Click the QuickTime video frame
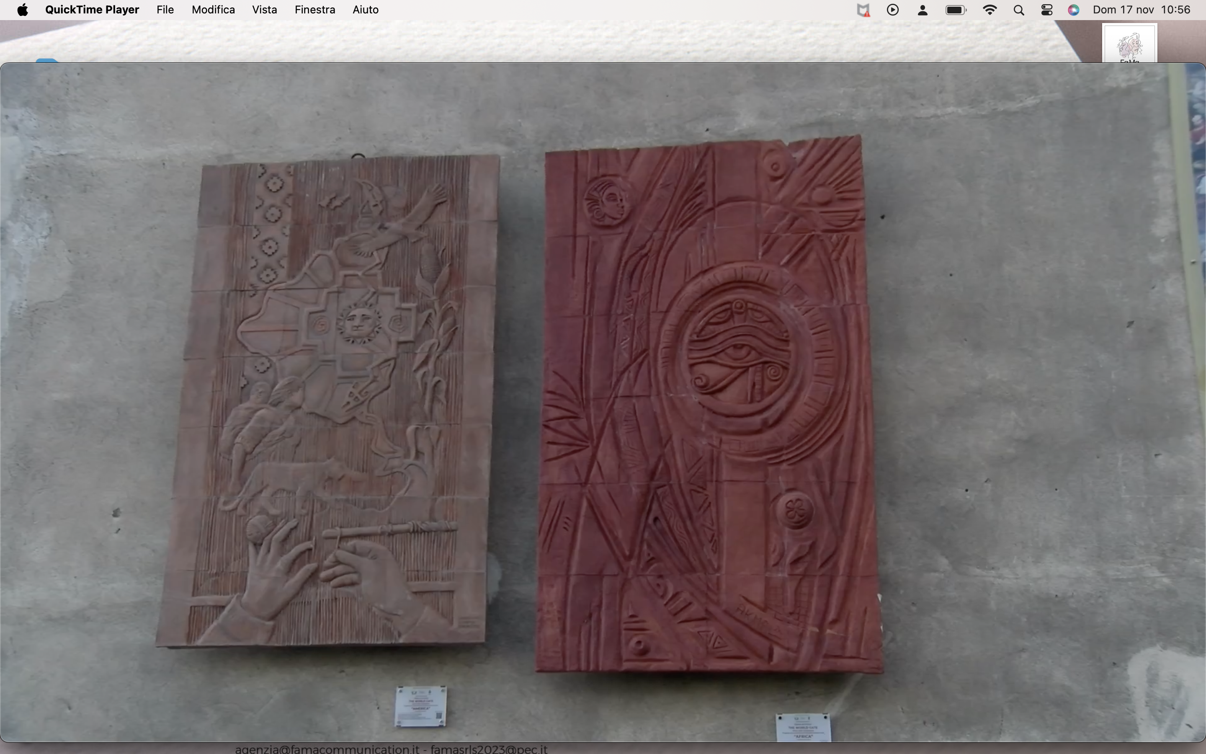1206x754 pixels. pyautogui.click(x=603, y=402)
